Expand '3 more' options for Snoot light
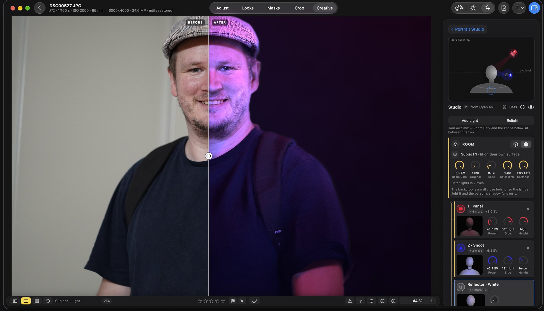This screenshot has width=544, height=311. (475, 251)
